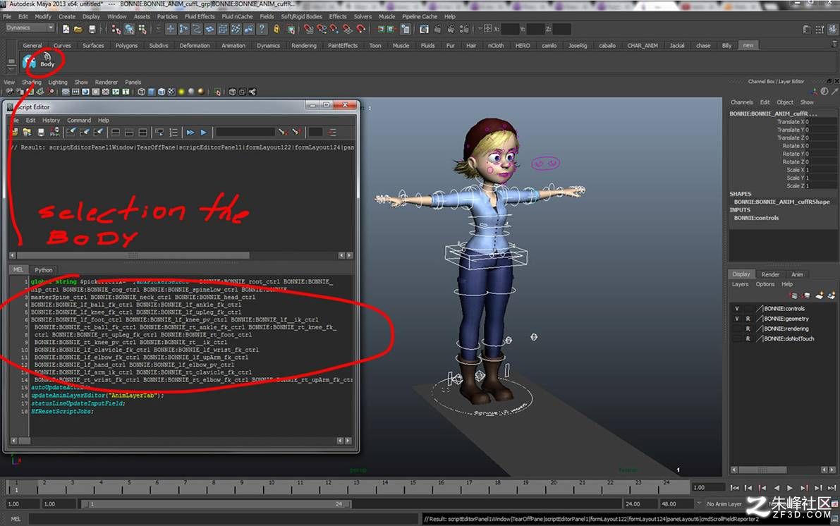
Task: Open Command menu in Script Editor
Action: tap(79, 121)
